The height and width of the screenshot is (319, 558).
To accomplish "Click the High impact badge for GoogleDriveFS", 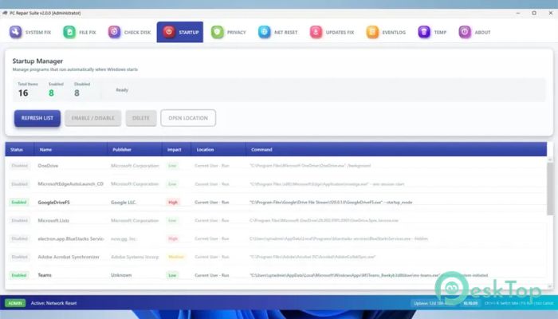I will [173, 203].
